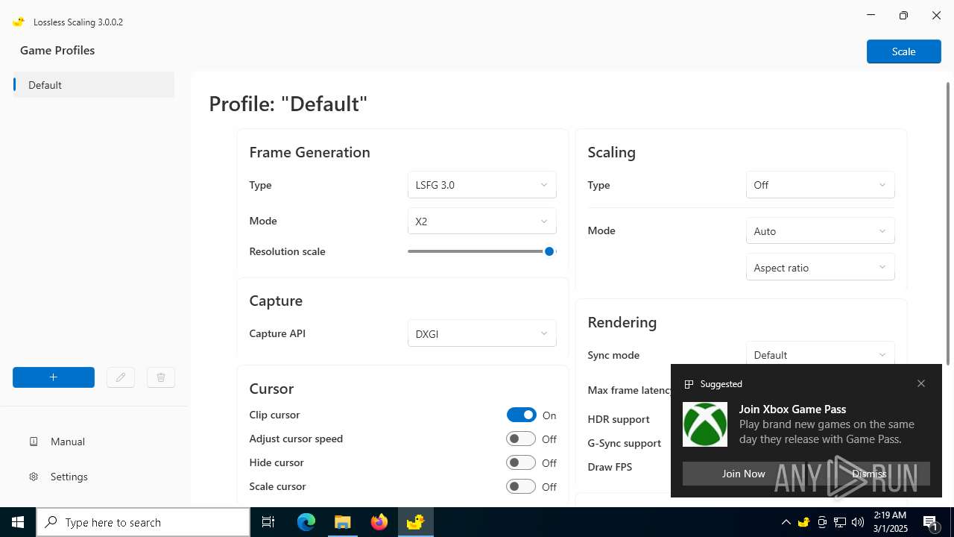
Task: Click the Draw FPS label
Action: click(x=610, y=467)
